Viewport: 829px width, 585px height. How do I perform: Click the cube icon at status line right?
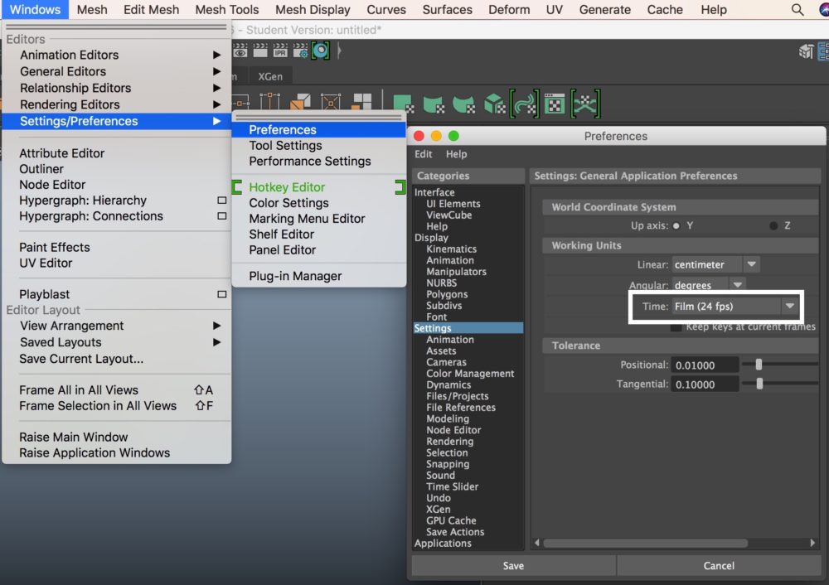tap(807, 51)
